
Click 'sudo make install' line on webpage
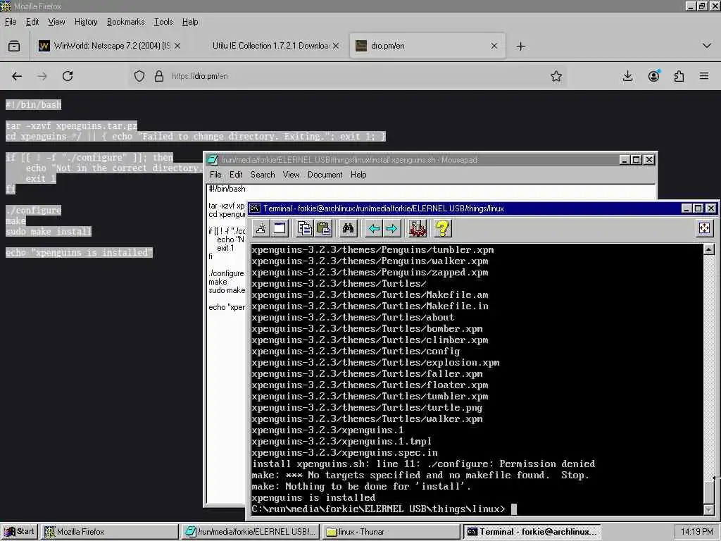point(49,231)
